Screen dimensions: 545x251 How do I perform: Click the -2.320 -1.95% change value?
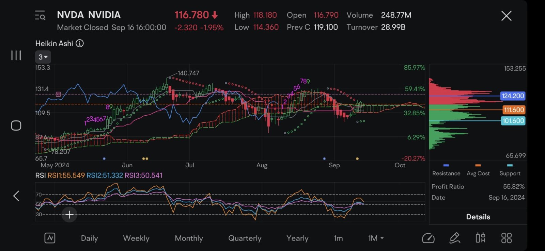click(199, 28)
